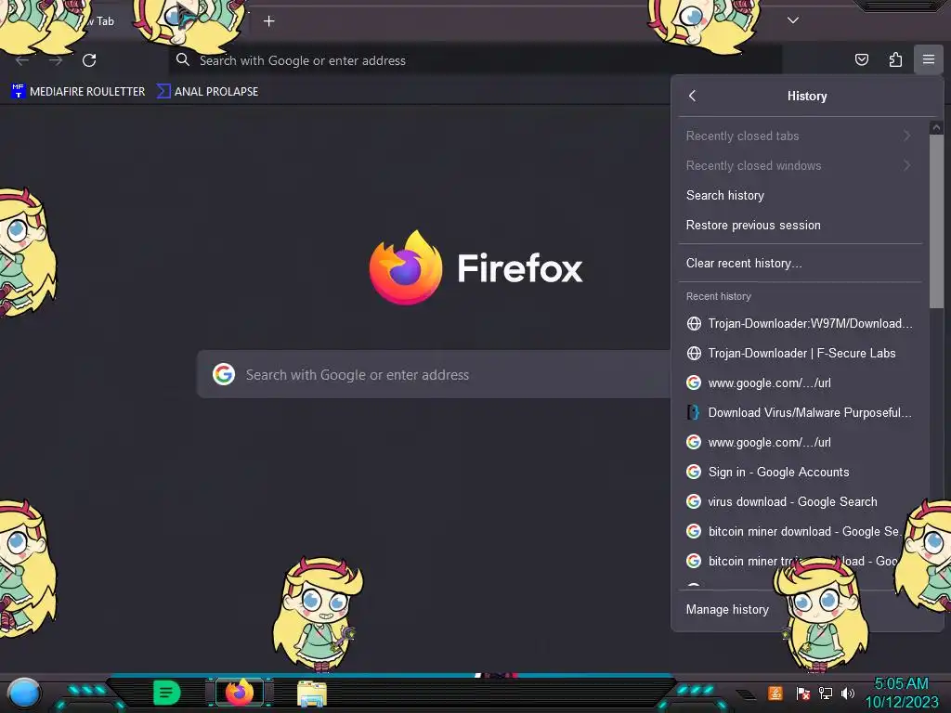Choose Restore previous session
The width and height of the screenshot is (951, 713).
tap(800, 225)
